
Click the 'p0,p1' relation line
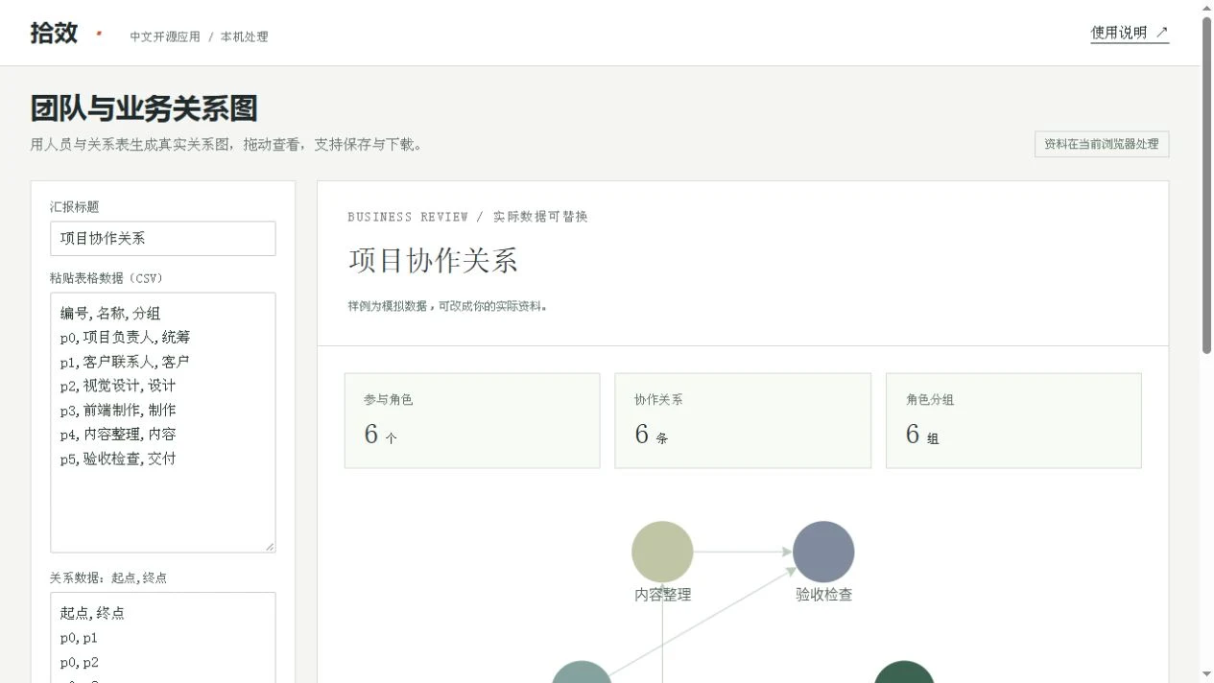tap(79, 638)
